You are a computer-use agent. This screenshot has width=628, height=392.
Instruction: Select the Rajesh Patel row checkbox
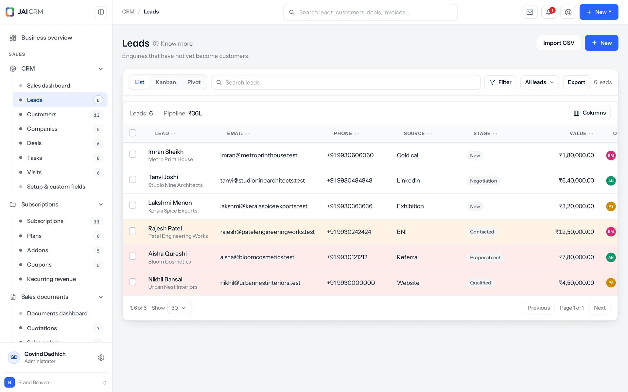point(132,231)
